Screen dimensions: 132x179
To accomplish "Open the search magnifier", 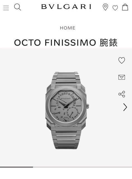I will point(17,7).
